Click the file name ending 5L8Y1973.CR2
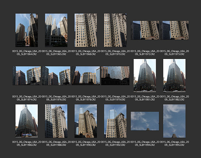The image size is (201, 158). coord(174,53)
